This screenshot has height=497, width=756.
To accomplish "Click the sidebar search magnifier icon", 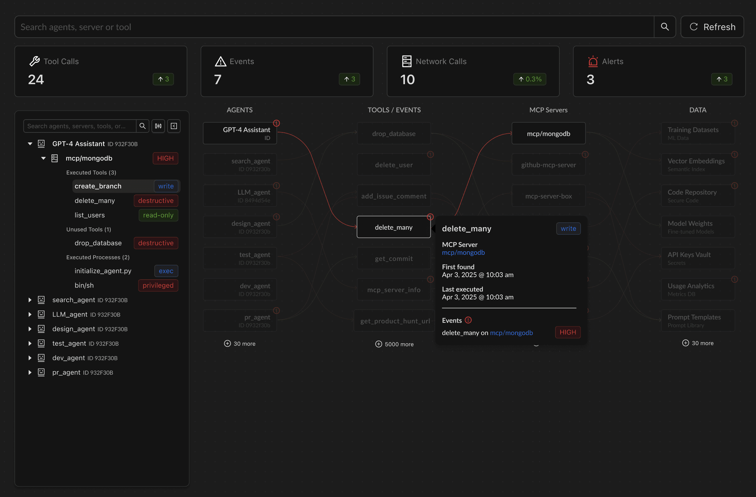I will coord(143,126).
